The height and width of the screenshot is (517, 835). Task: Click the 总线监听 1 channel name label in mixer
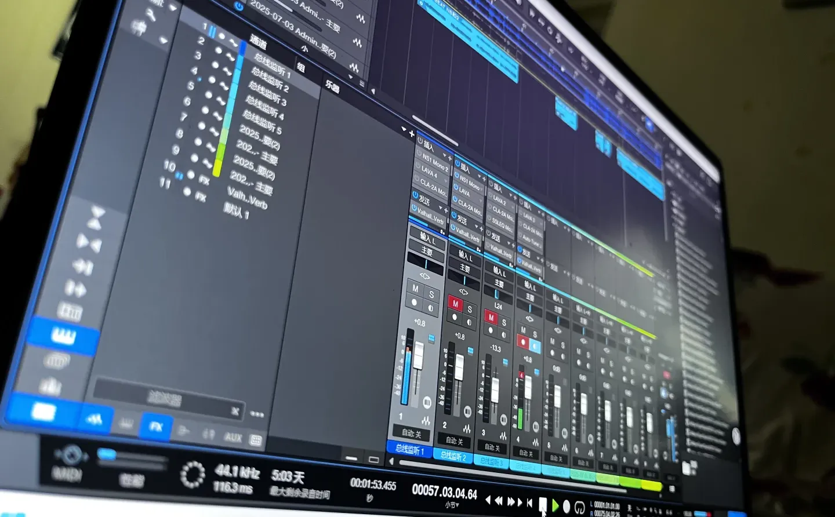[x=409, y=449]
